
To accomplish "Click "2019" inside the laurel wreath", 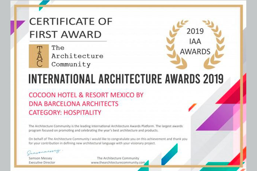I will [195, 31].
